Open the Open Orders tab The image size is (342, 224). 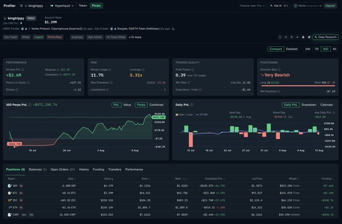tap(62, 170)
